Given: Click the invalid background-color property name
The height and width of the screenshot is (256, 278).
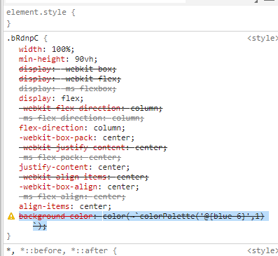Looking at the screenshot, I should [x=56, y=216].
